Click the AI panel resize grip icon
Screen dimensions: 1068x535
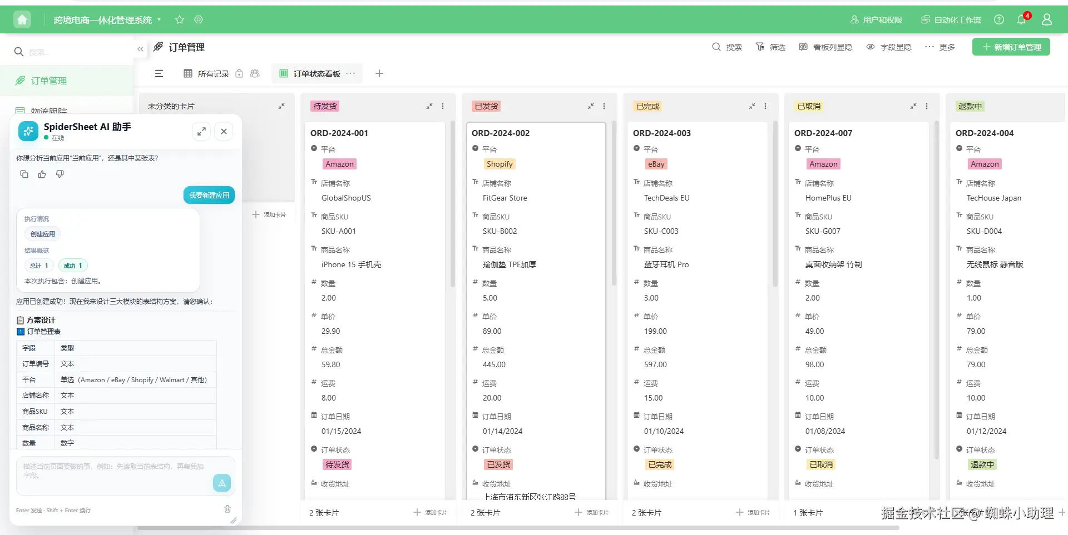pyautogui.click(x=234, y=520)
